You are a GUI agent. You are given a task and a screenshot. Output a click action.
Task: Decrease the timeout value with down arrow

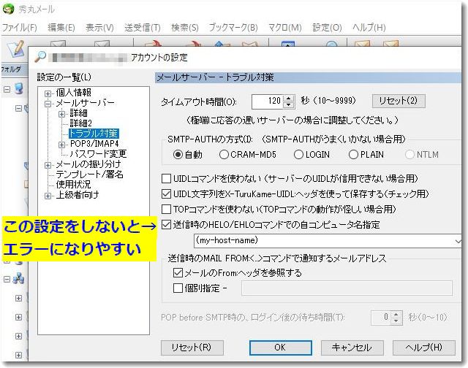tap(289, 105)
